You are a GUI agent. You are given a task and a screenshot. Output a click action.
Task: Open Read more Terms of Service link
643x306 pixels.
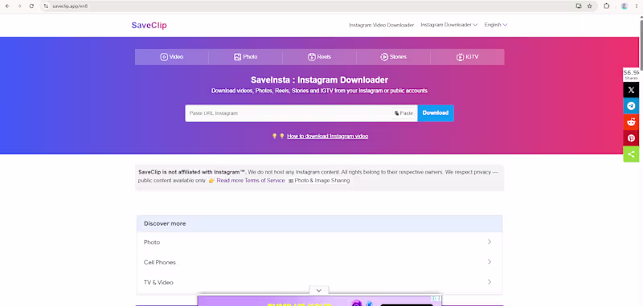pyautogui.click(x=251, y=181)
